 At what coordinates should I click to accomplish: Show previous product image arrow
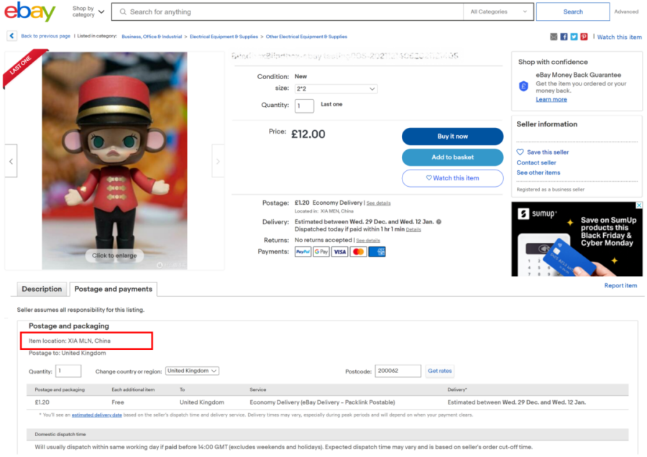point(11,161)
